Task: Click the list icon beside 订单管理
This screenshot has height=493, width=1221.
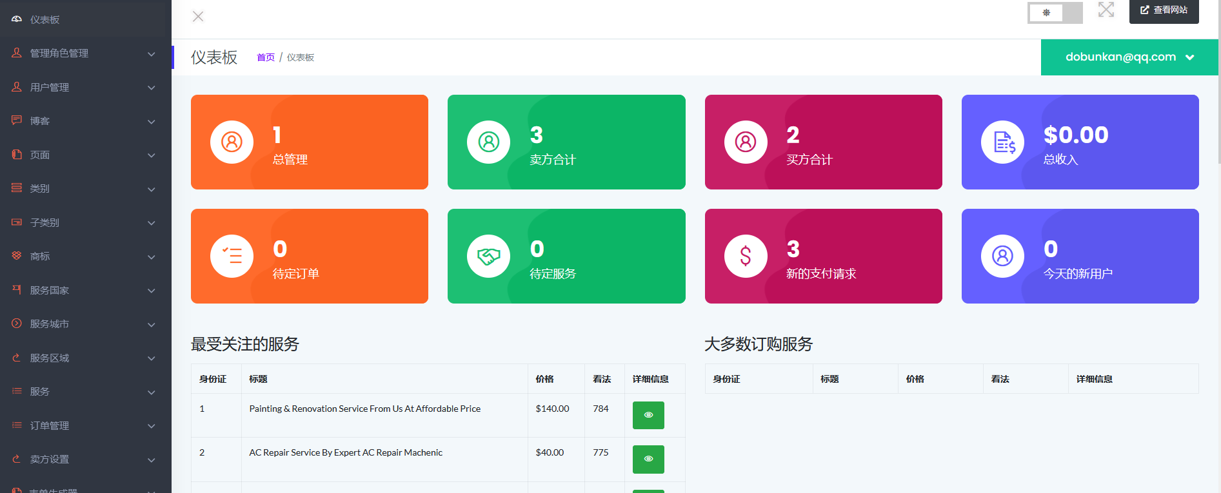Action: coord(17,425)
